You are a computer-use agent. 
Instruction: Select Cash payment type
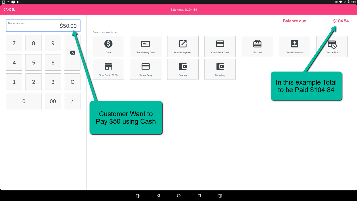(108, 46)
